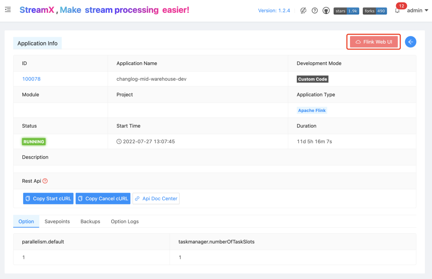This screenshot has width=432, height=279.
Task: Click the theme palette icon
Action: tap(303, 11)
